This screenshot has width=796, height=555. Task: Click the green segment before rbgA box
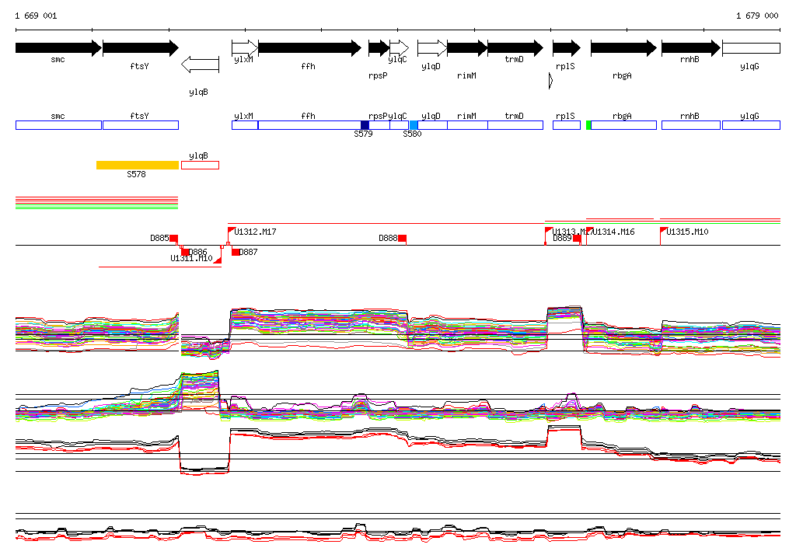(x=588, y=125)
